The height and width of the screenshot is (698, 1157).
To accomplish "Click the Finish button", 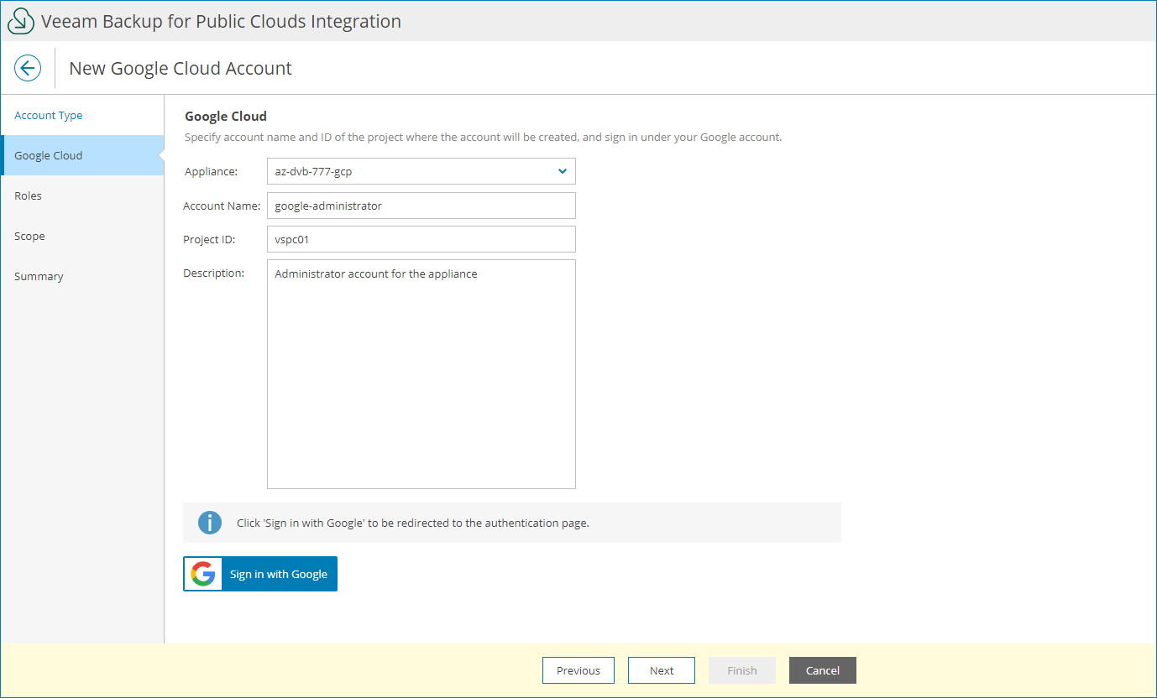I will tap(742, 670).
